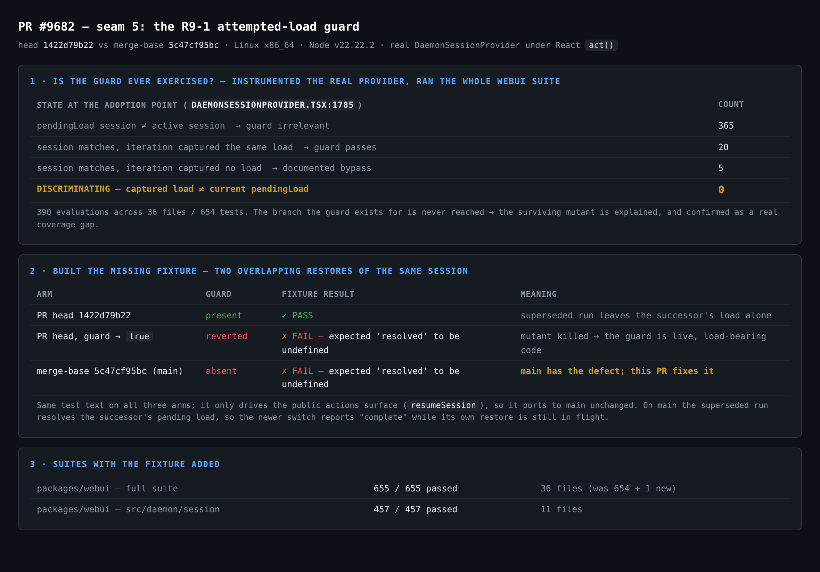Click the COUNT column header
The image size is (820, 572).
tap(731, 104)
